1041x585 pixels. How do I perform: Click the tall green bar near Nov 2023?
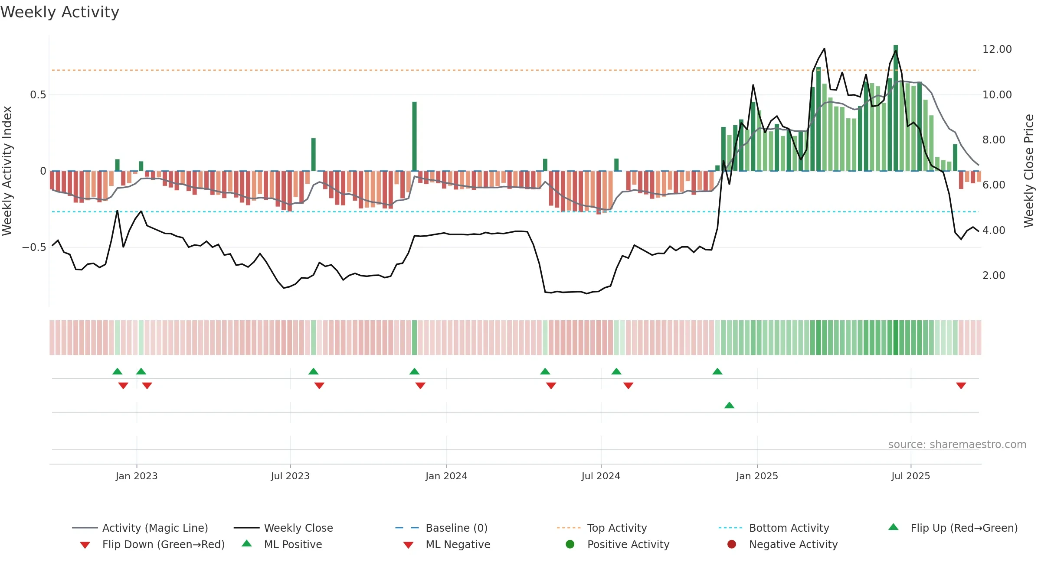point(415,136)
